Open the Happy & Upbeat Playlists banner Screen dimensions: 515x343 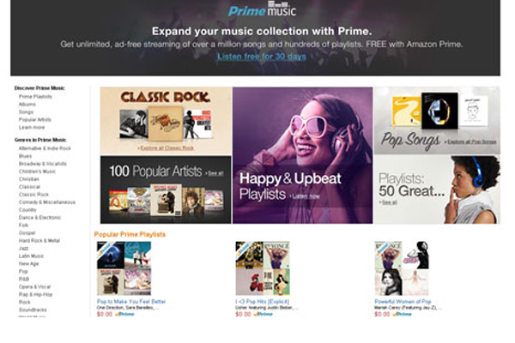coord(302,155)
